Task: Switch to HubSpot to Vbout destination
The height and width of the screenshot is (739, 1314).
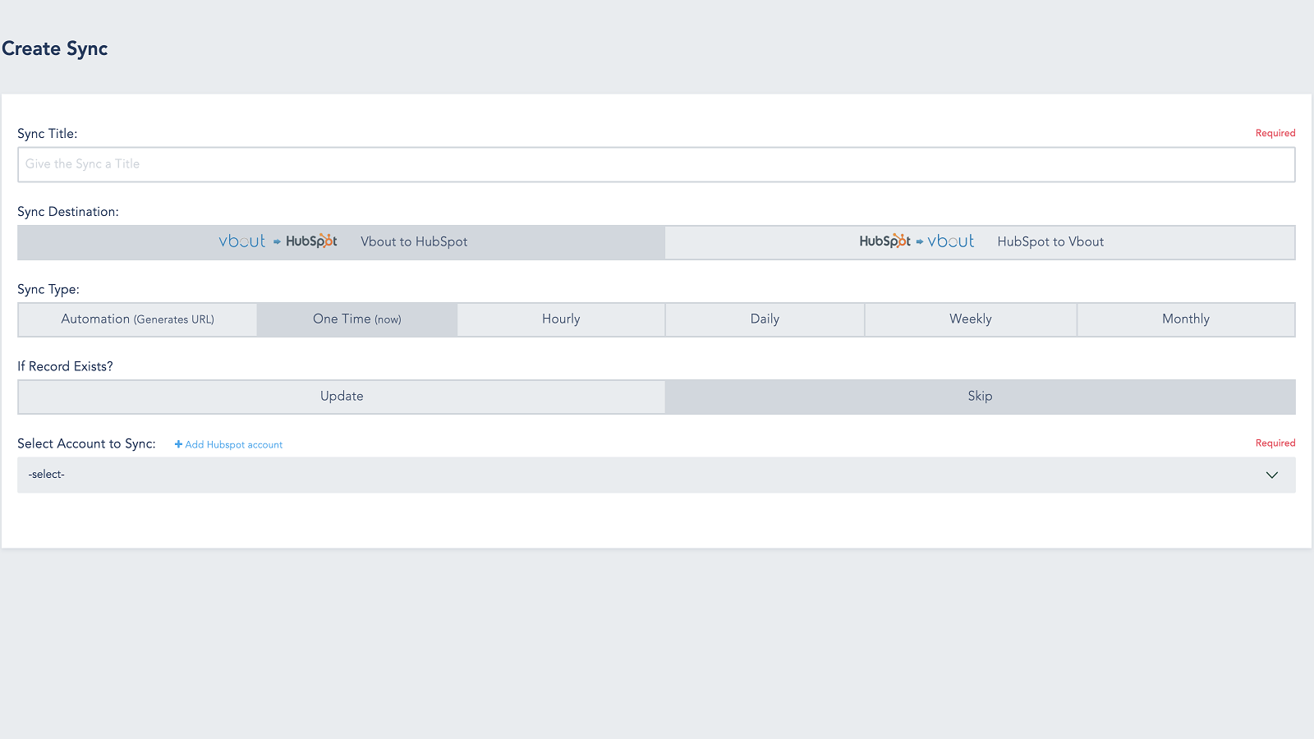Action: [1050, 241]
